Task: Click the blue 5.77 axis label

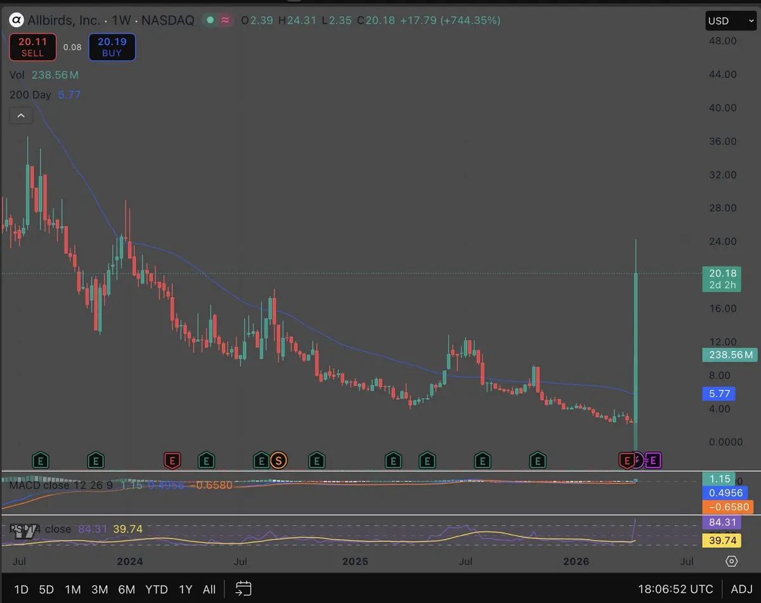Action: pos(720,394)
